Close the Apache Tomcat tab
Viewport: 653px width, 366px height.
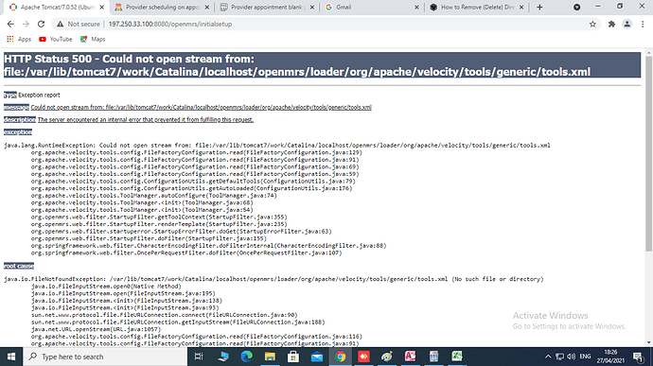click(x=101, y=7)
